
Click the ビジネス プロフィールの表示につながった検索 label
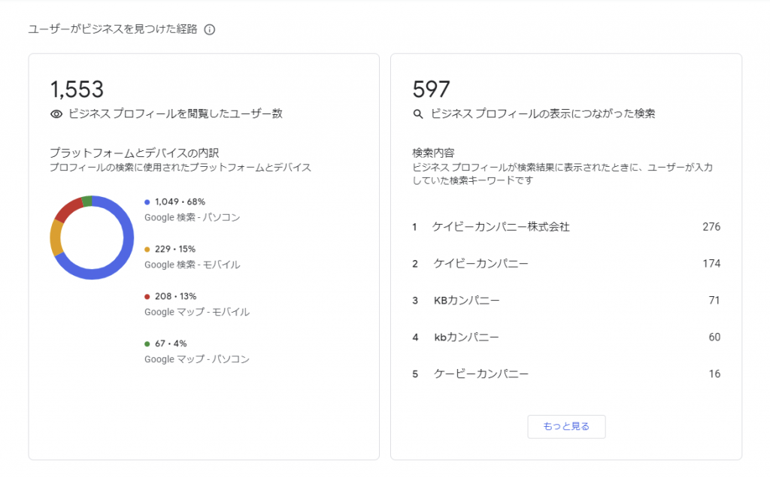tap(543, 113)
